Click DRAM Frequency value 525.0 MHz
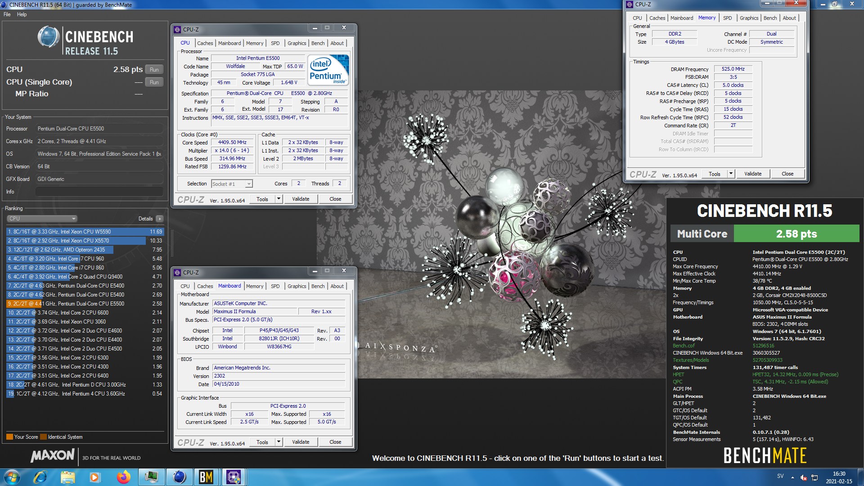The height and width of the screenshot is (486, 864). pos(733,69)
